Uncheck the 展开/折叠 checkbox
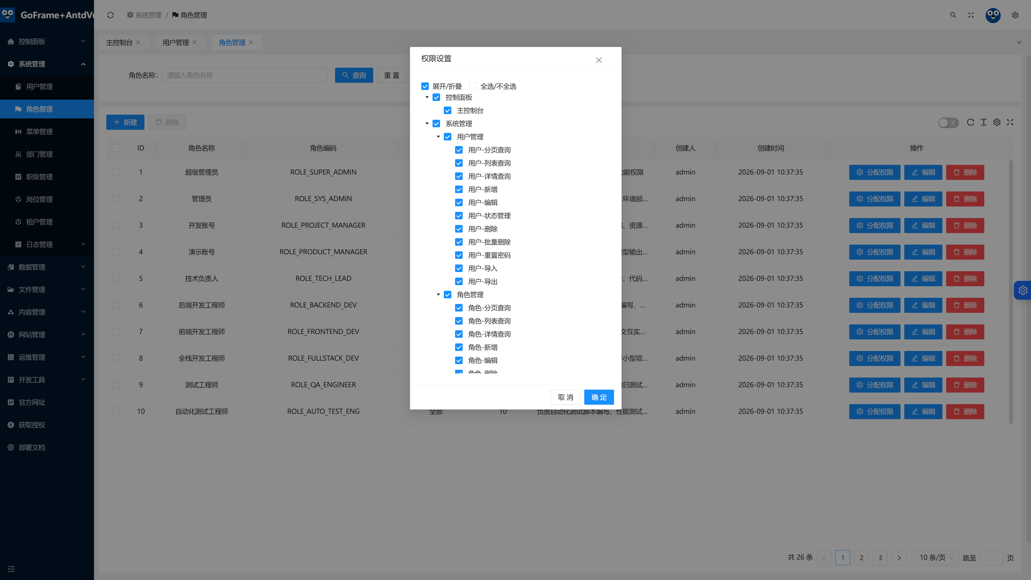The height and width of the screenshot is (580, 1031). click(x=425, y=86)
